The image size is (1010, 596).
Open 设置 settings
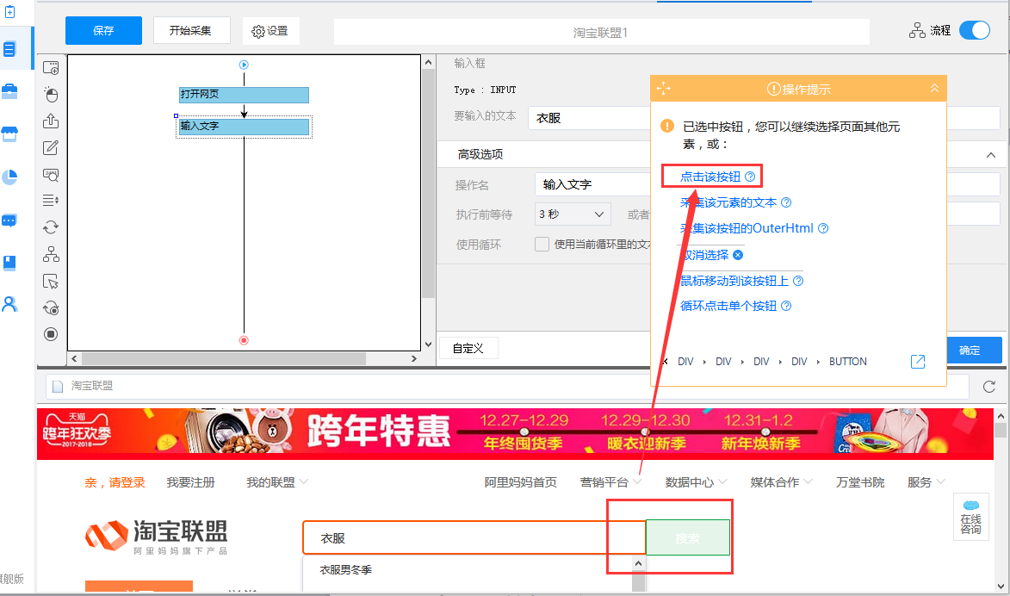[270, 31]
